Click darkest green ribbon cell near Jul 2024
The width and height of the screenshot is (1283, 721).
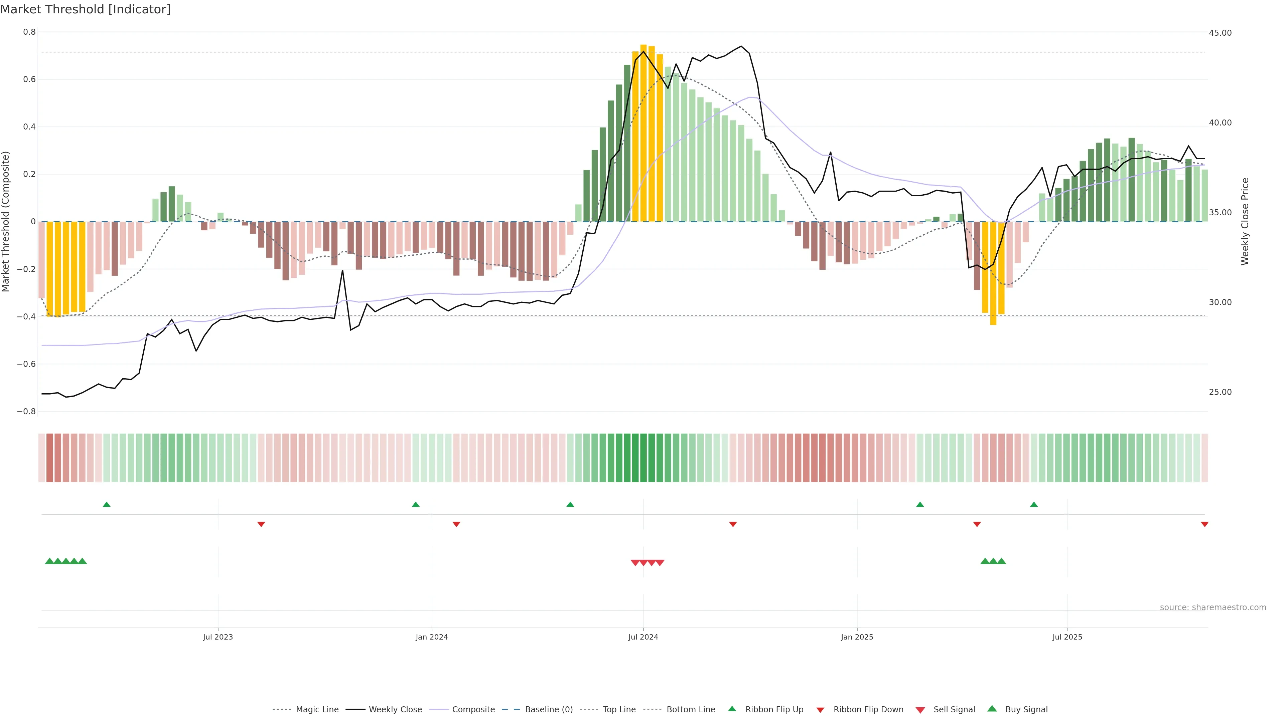point(643,458)
